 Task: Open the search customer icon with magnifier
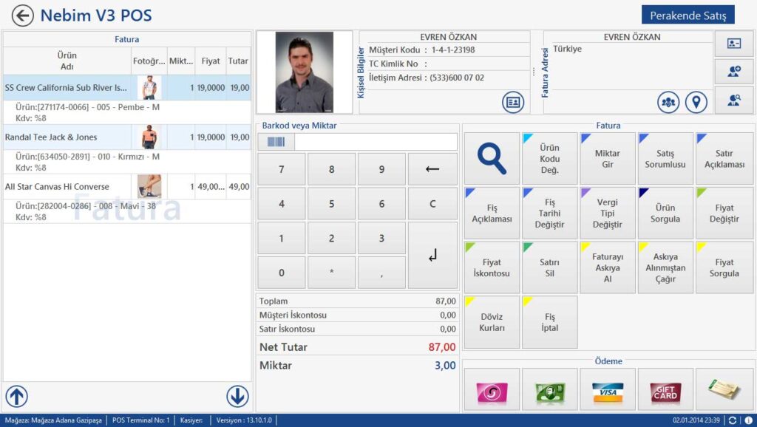pos(733,100)
